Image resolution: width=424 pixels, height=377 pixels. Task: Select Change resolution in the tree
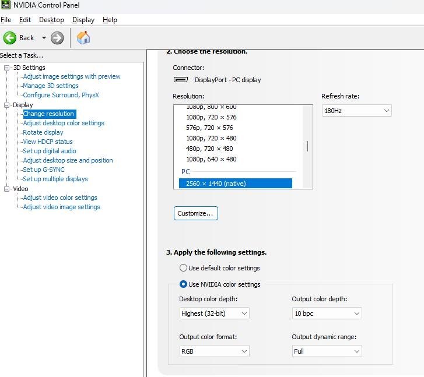click(50, 114)
